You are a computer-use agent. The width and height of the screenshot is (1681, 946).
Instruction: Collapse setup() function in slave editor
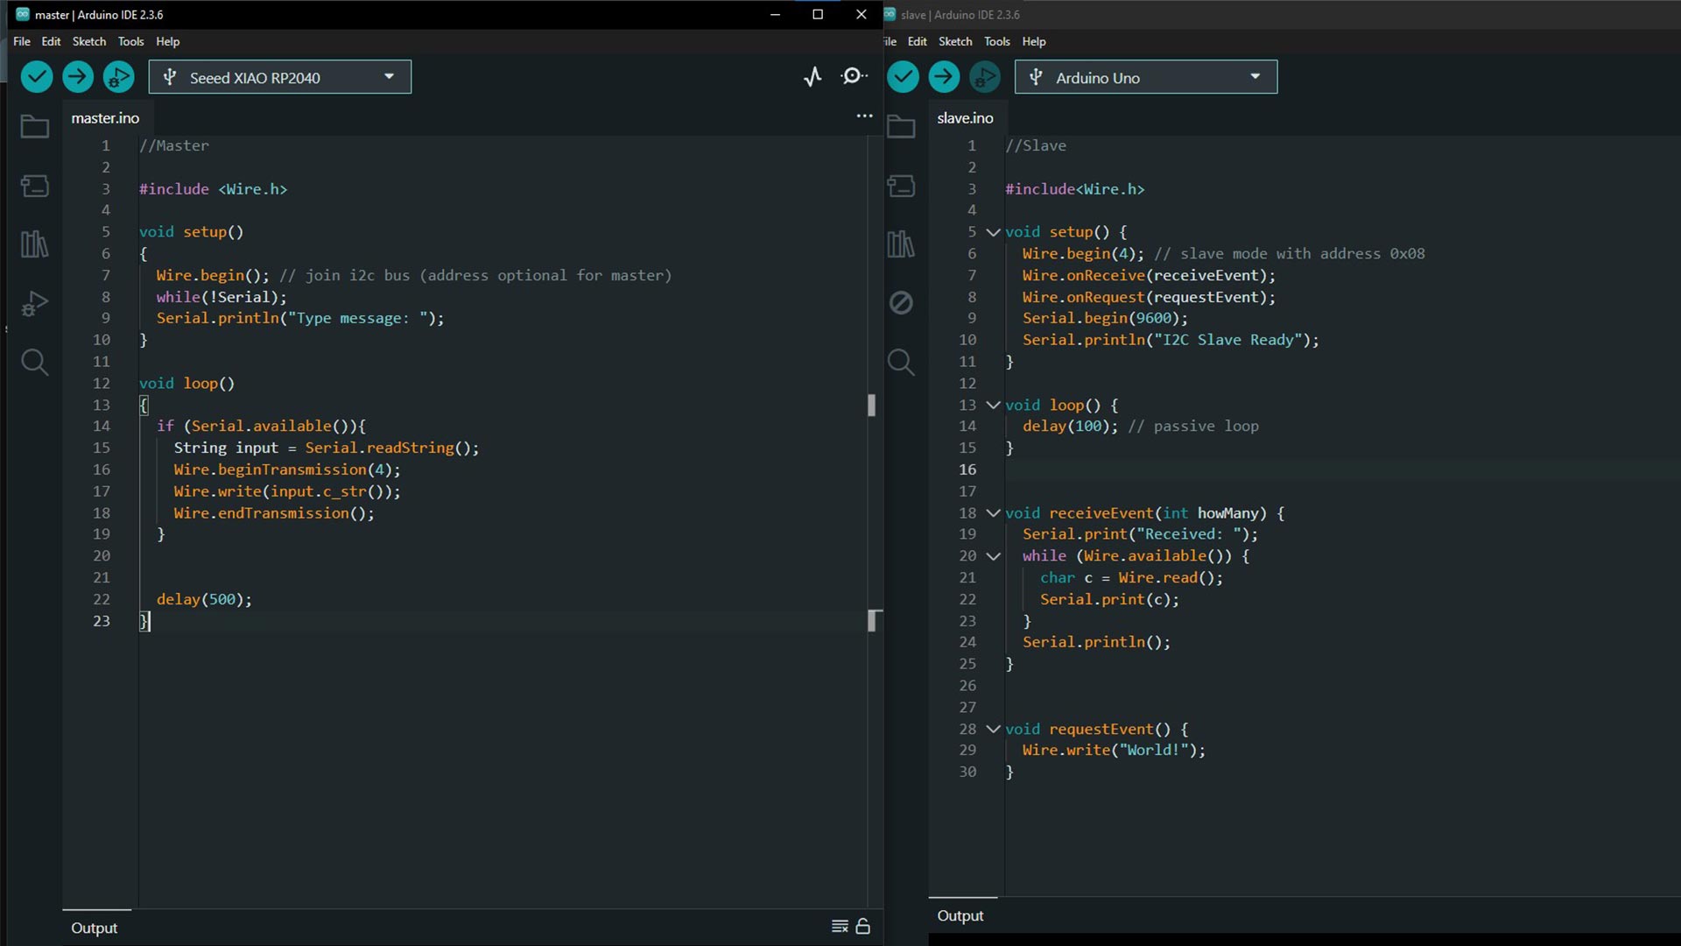coord(993,232)
